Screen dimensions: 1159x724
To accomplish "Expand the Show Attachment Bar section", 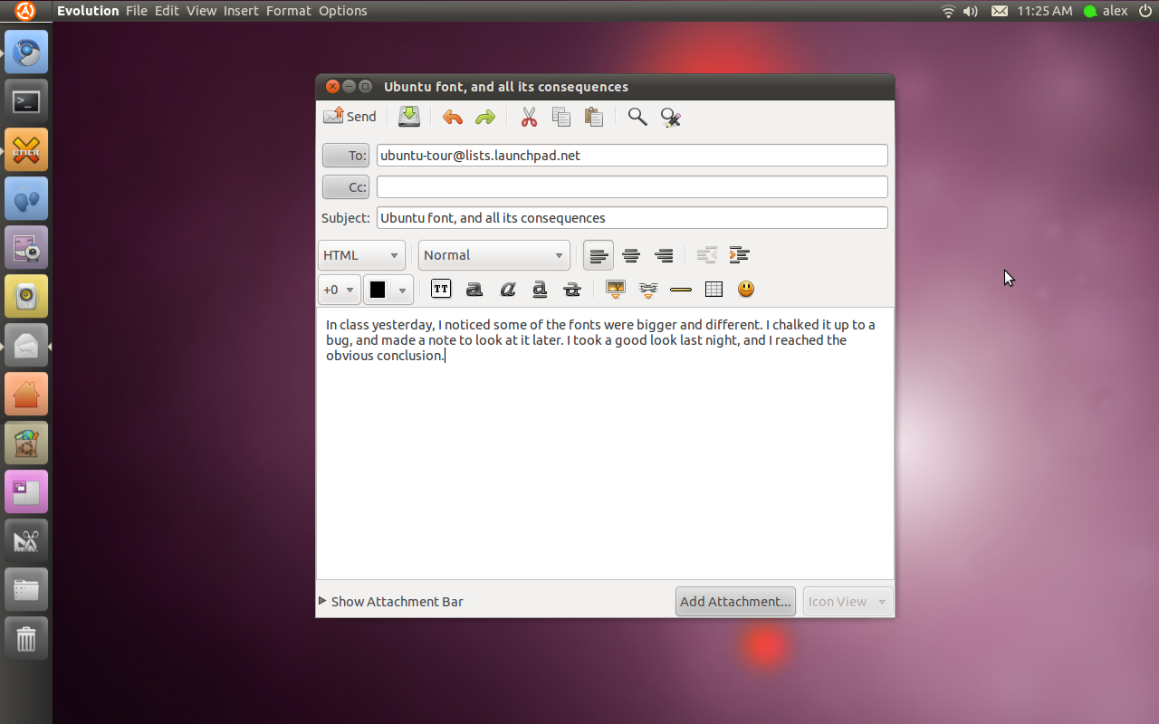I will click(x=391, y=602).
